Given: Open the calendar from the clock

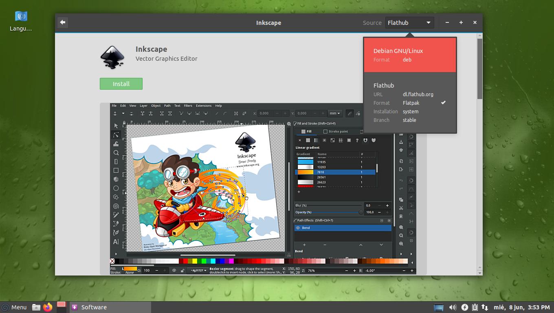Looking at the screenshot, I should coord(521,307).
